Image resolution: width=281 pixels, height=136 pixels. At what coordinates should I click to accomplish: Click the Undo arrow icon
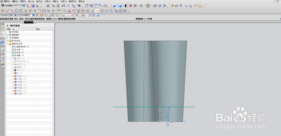pos(64,6)
